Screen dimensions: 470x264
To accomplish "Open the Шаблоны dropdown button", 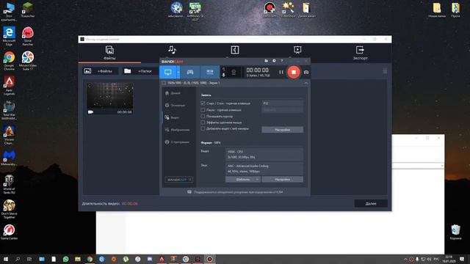I will [x=243, y=179].
